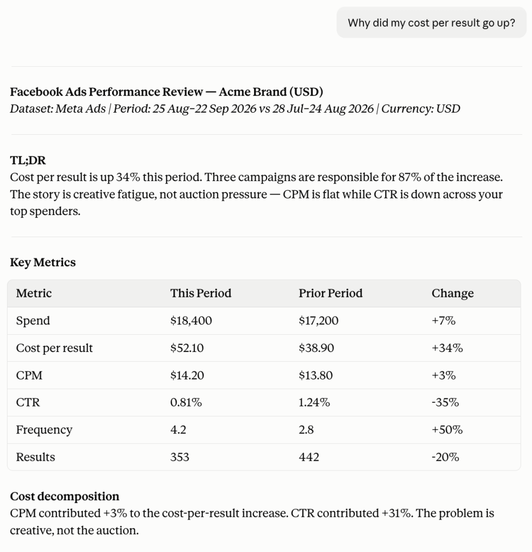The height and width of the screenshot is (552, 532).
Task: Click the +34% change in cost per result
Action: coord(447,348)
